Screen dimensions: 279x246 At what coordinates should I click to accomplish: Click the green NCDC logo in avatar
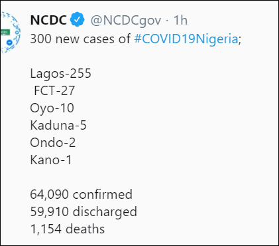pyautogui.click(x=5, y=32)
